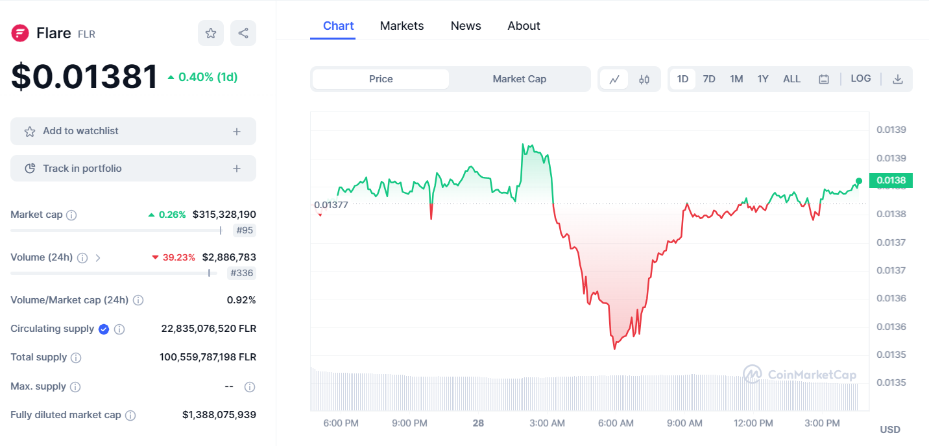Click the 22,835,076,520 FLR value
Image resolution: width=929 pixels, height=446 pixels.
click(209, 329)
